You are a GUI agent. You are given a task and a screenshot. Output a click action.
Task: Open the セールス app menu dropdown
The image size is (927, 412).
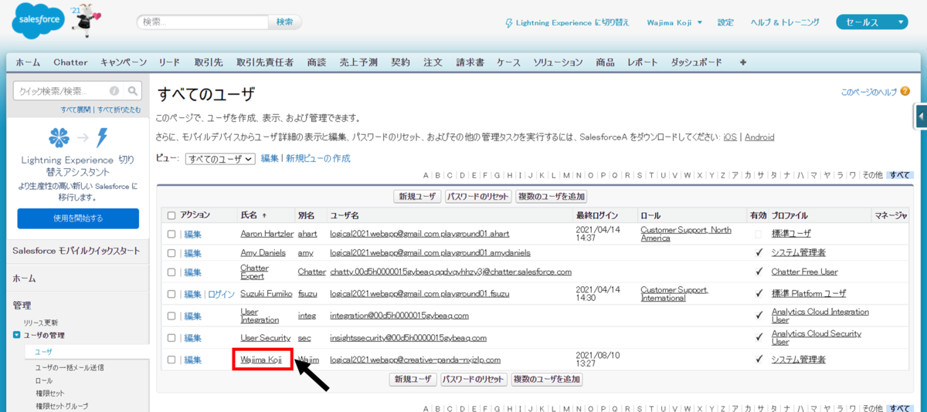(871, 22)
